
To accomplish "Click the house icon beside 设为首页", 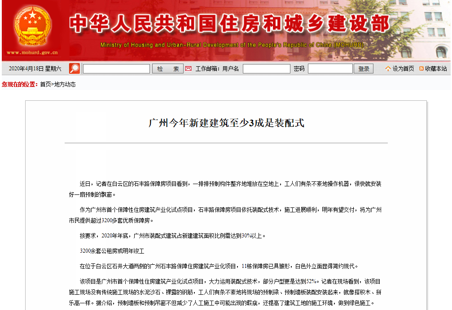I will (x=388, y=69).
